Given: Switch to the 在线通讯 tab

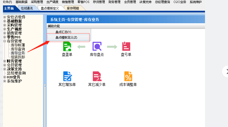Looking at the screenshot, I should pos(27,8).
